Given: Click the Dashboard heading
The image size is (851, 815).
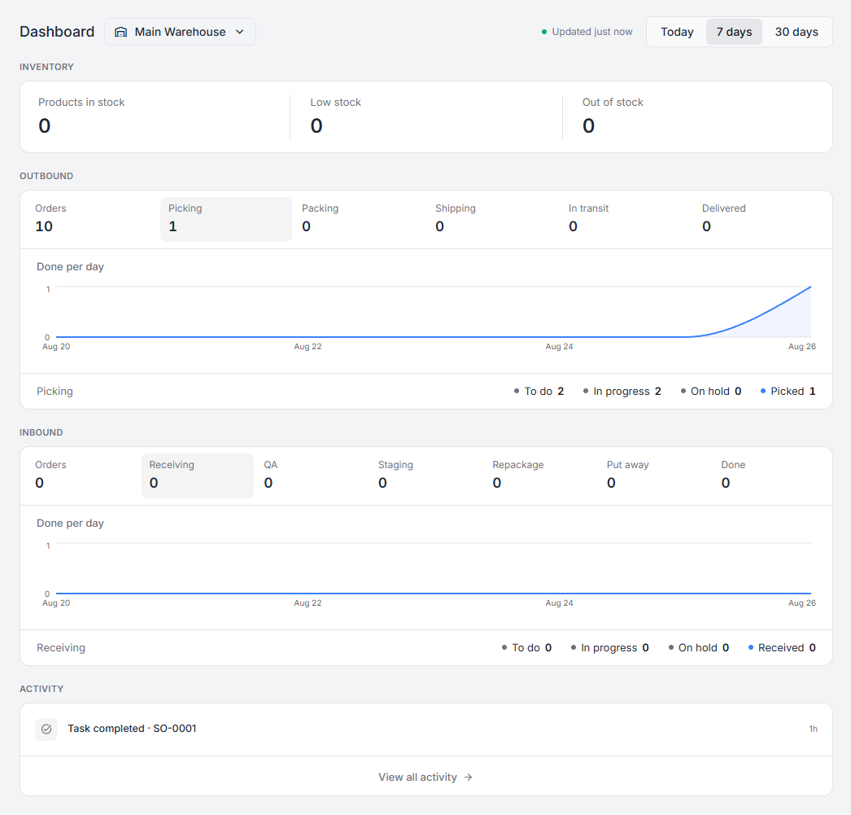Looking at the screenshot, I should tap(57, 32).
